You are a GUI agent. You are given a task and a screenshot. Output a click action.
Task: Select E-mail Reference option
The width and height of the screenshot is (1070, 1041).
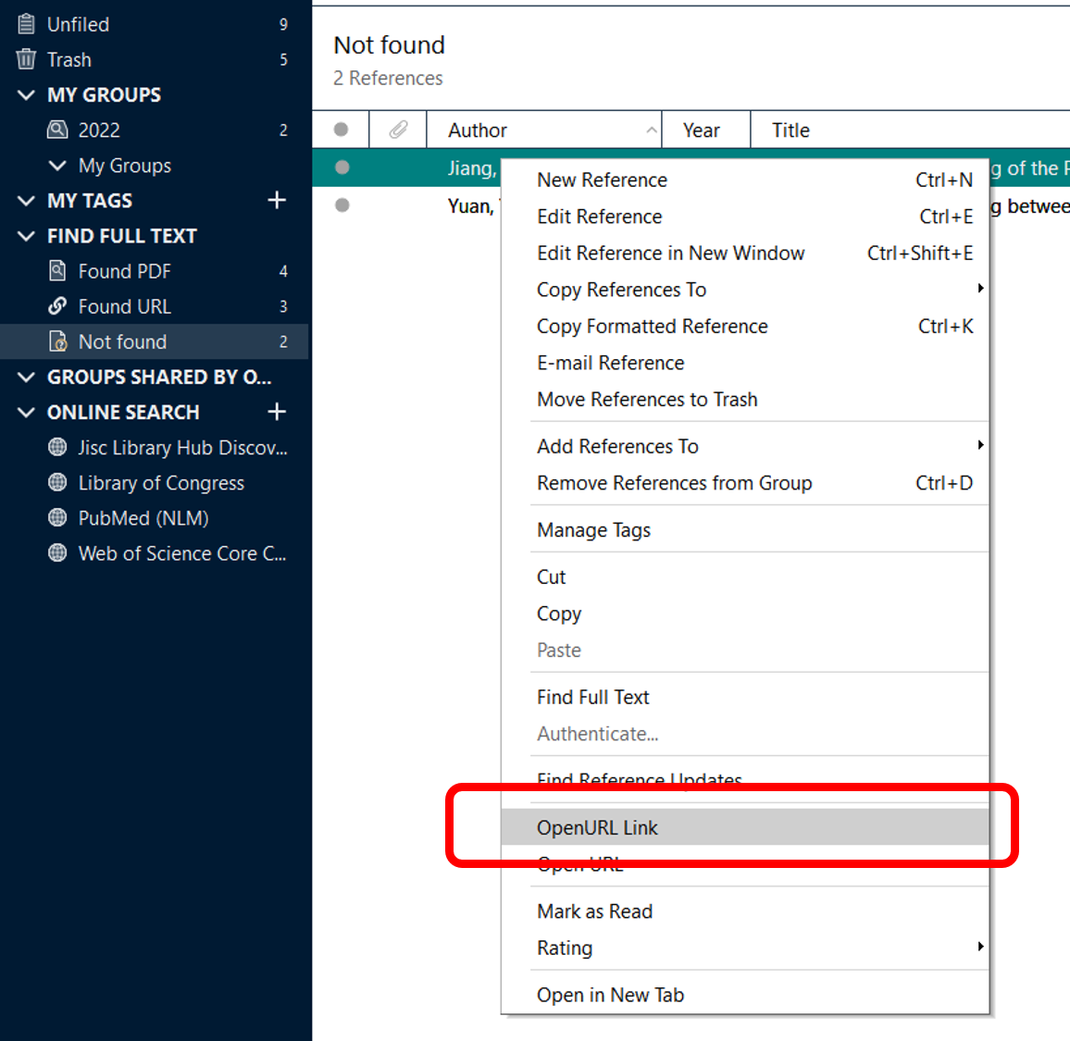click(x=745, y=363)
